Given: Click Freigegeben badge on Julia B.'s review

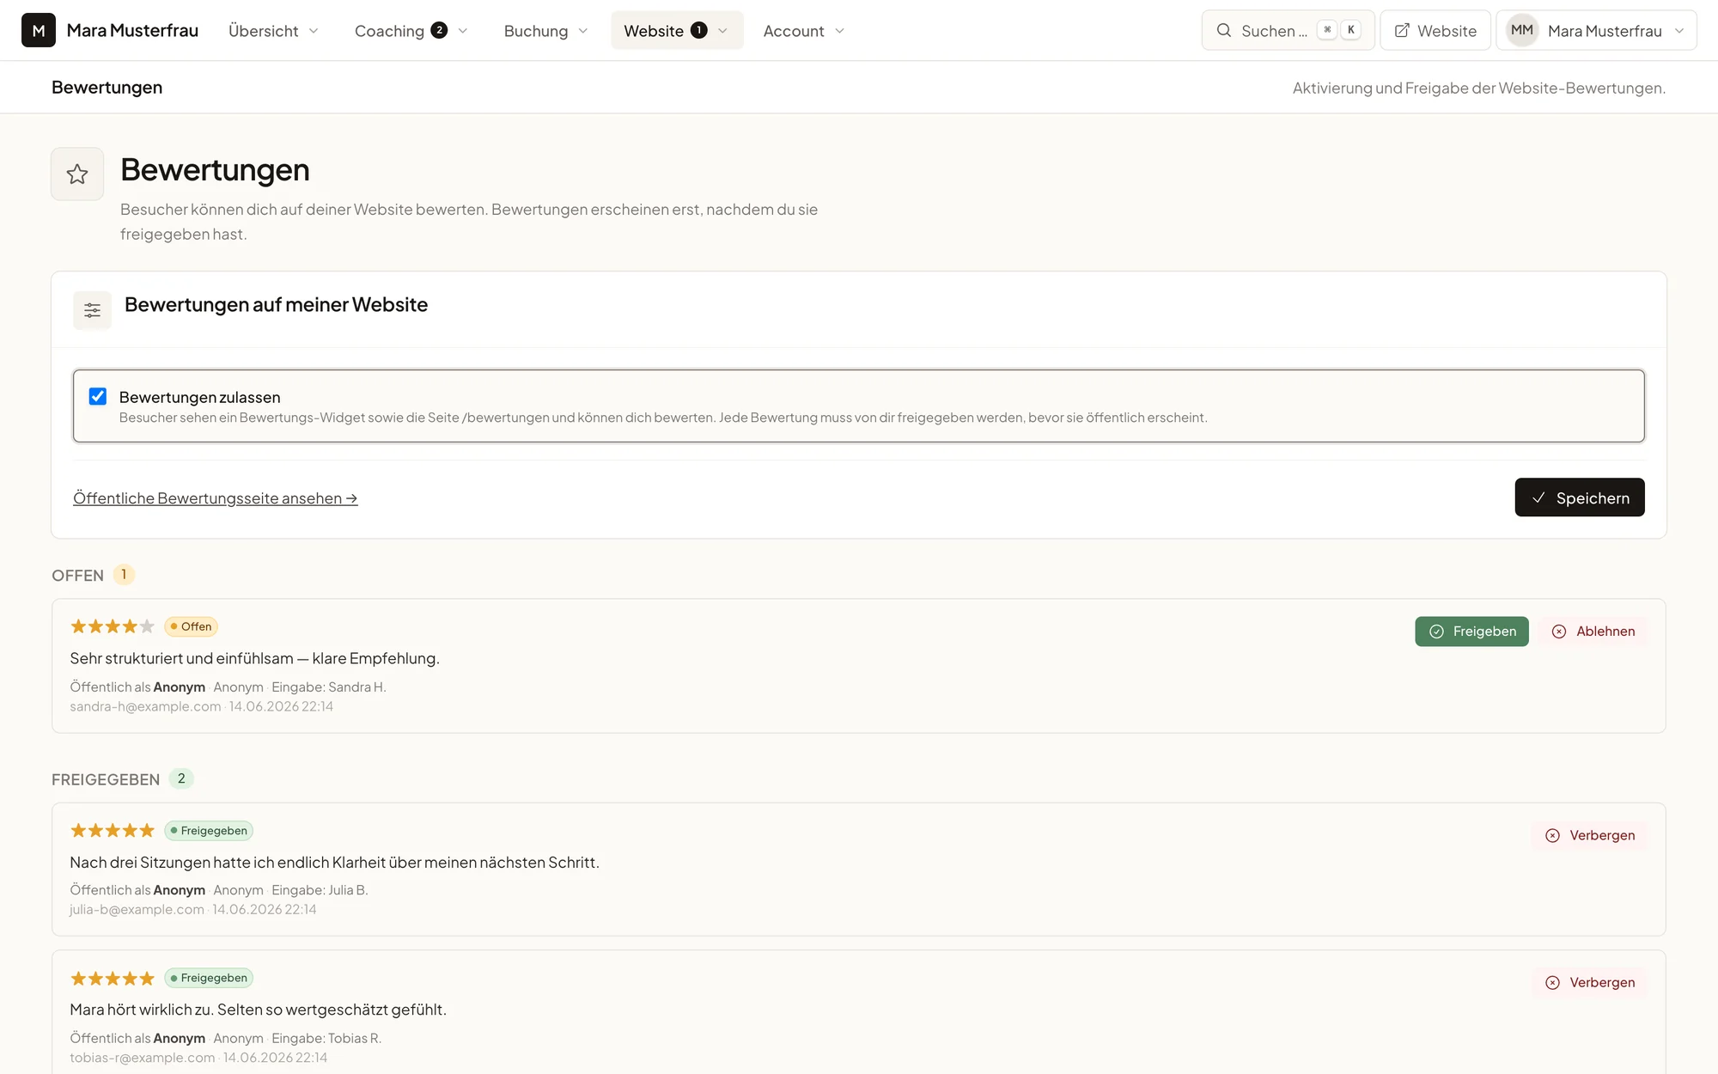Looking at the screenshot, I should click(x=209, y=830).
